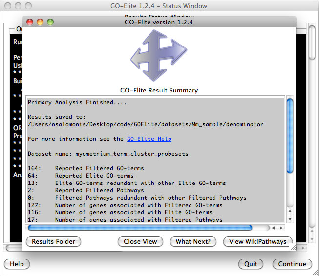The width and height of the screenshot is (319, 276).
Task: Click the green zoom button of the GO-Elite dialog
Action: 50,22
